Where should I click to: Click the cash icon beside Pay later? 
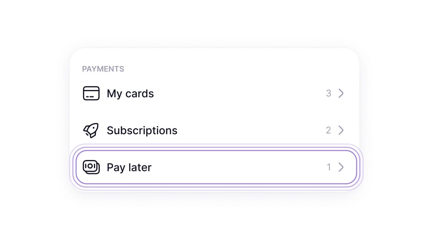pos(91,167)
